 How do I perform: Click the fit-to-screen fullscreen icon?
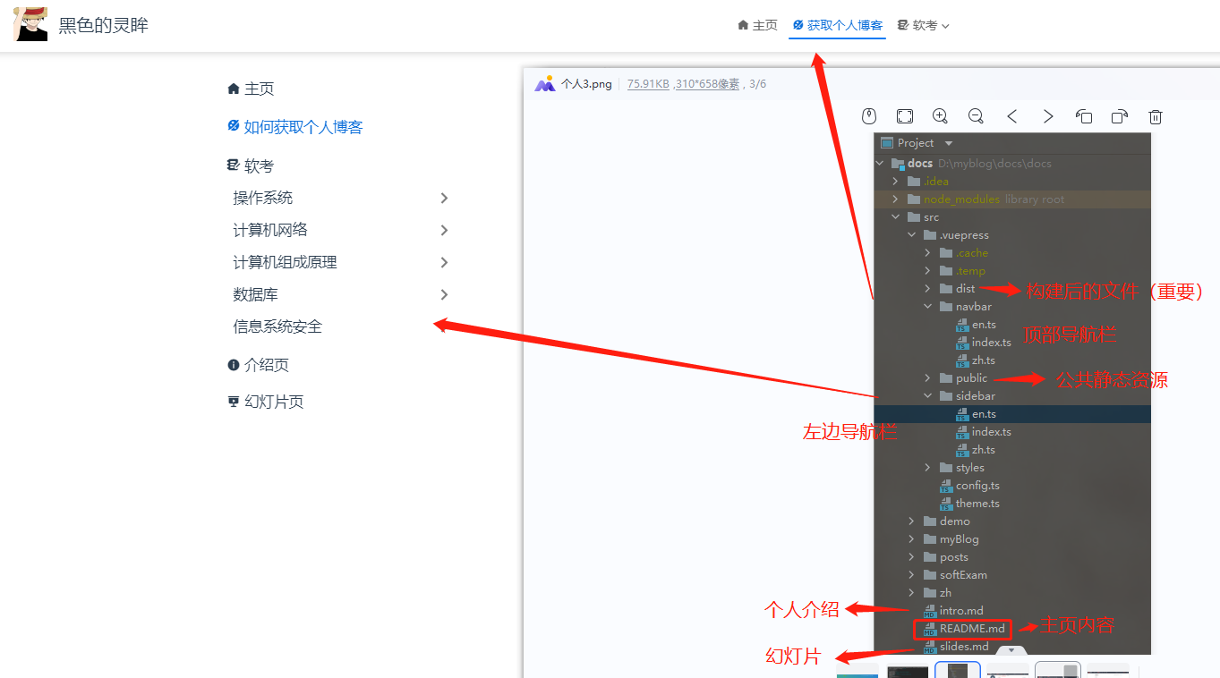905,116
